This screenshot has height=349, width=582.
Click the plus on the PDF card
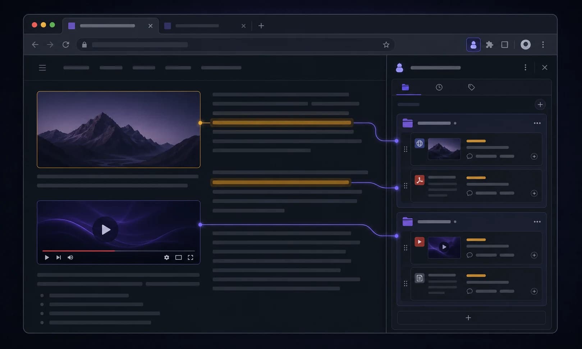pos(534,193)
